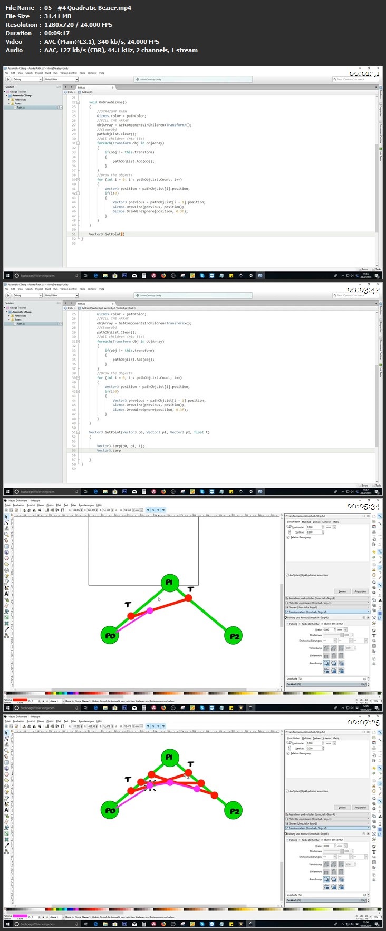Open mm unit dropdown beside Horizontal, 00:07:25 frame
This screenshot has width=386, height=931.
(331, 743)
